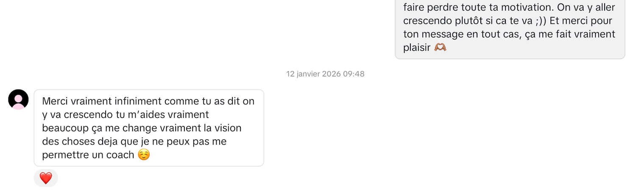
Task: Click the heart hands emoji after "plaisir"
Action: pyautogui.click(x=441, y=48)
